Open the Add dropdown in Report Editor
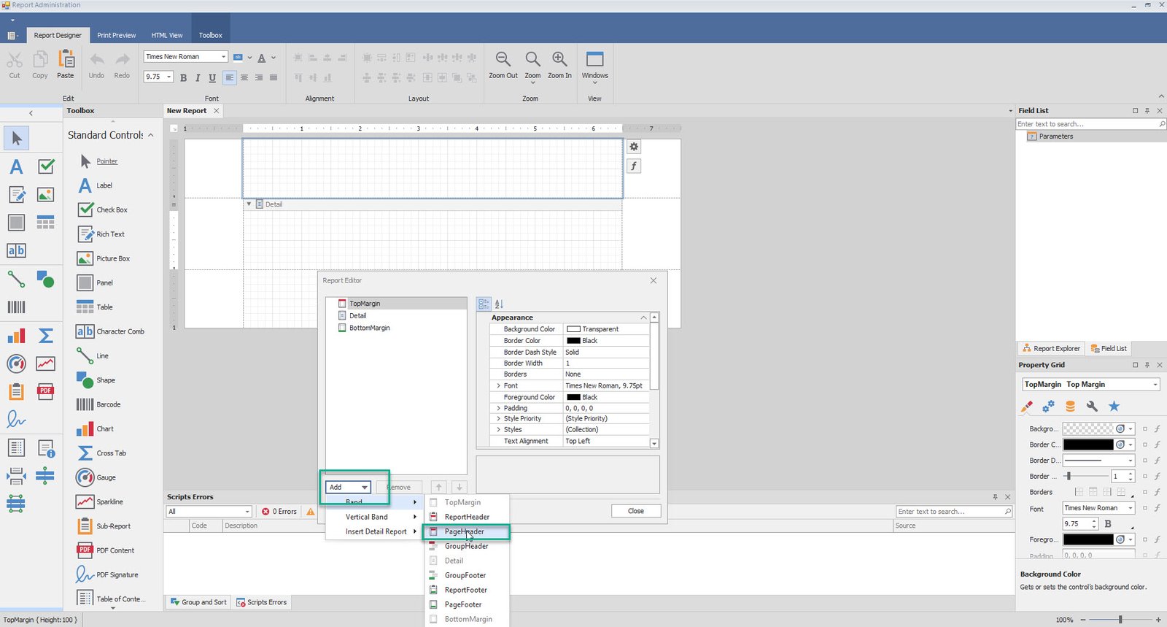This screenshot has width=1167, height=627. pyautogui.click(x=348, y=487)
